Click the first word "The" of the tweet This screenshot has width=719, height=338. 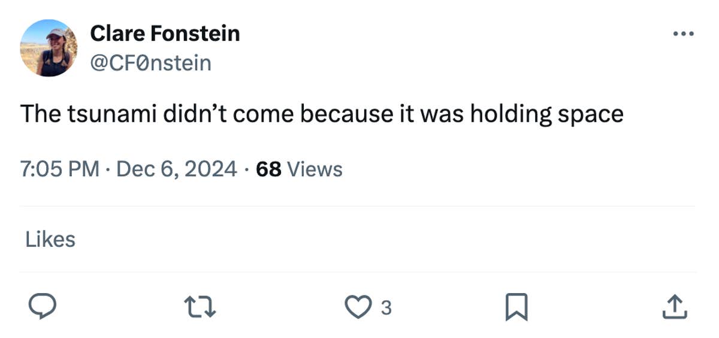tap(39, 114)
